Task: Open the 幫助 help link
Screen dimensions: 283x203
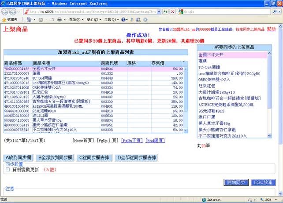Action: coord(271,29)
